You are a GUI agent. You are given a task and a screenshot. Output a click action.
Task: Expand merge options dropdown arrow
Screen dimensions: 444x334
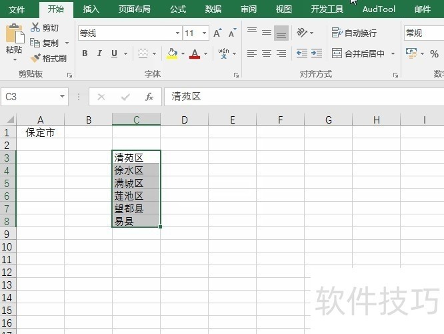[393, 53]
